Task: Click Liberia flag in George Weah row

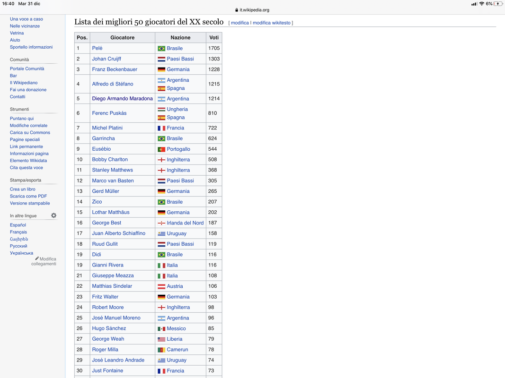Action: [x=161, y=339]
